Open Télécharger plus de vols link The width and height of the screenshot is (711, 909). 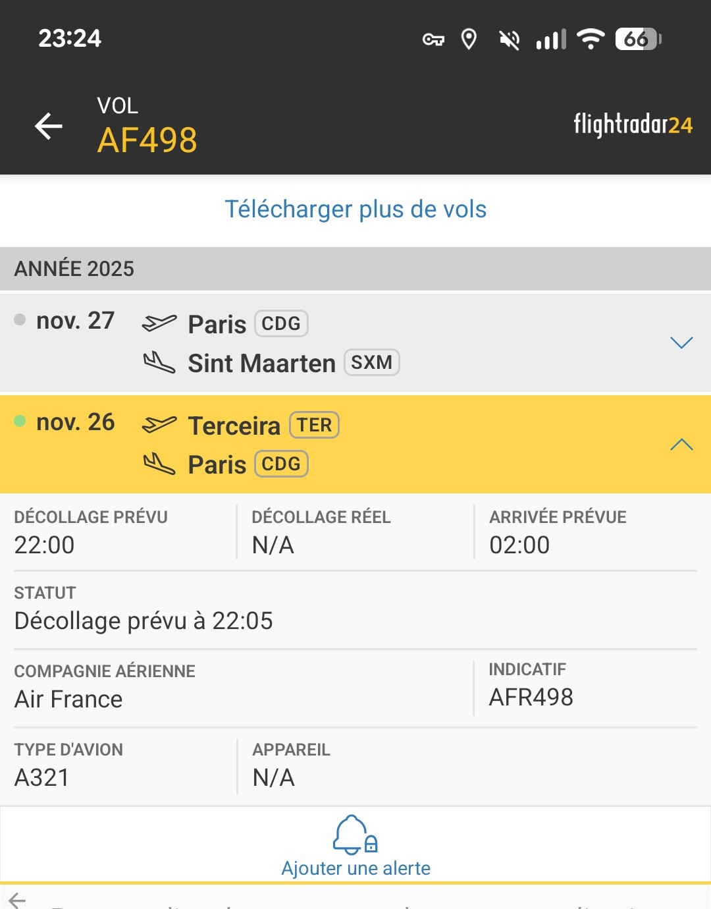pos(355,209)
